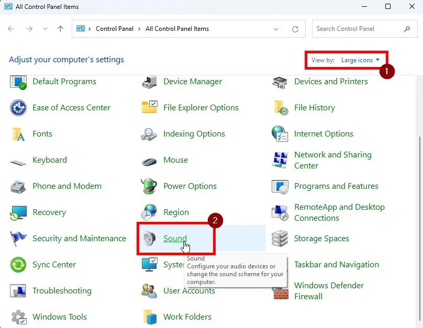Open the Windows Defender Firewall link
Viewport: 423px width, 328px height.
(x=329, y=291)
